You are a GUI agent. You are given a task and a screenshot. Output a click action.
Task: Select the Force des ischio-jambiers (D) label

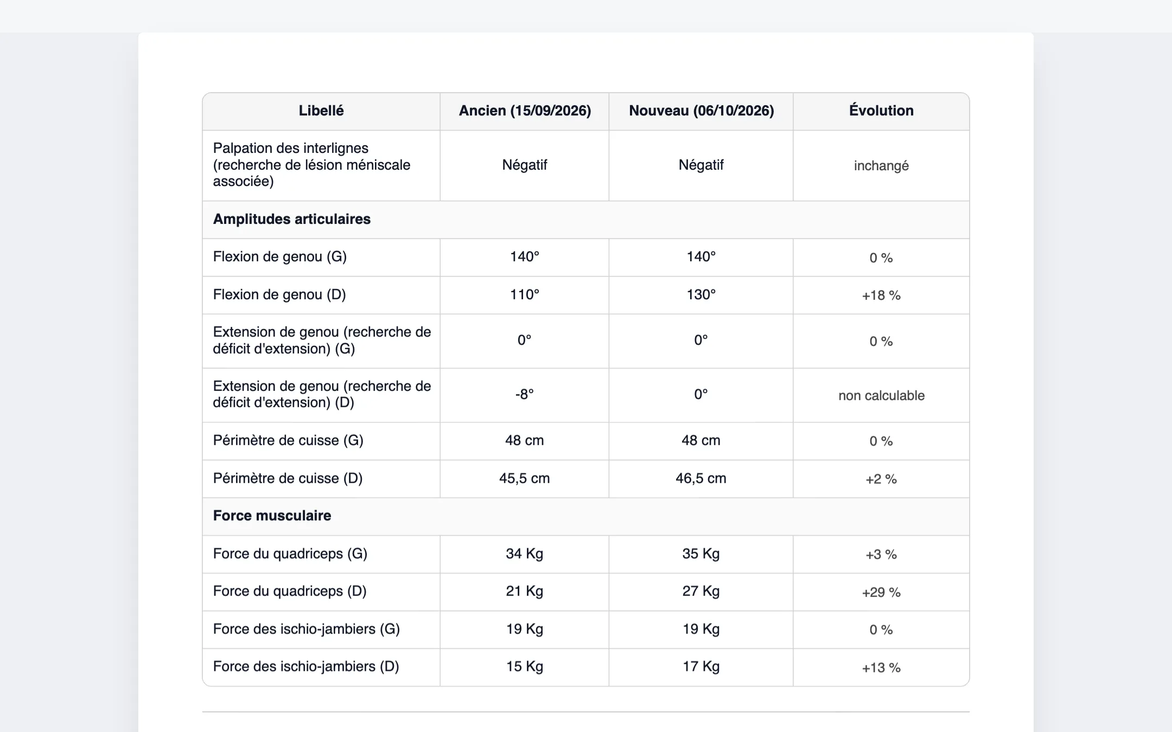click(x=306, y=666)
